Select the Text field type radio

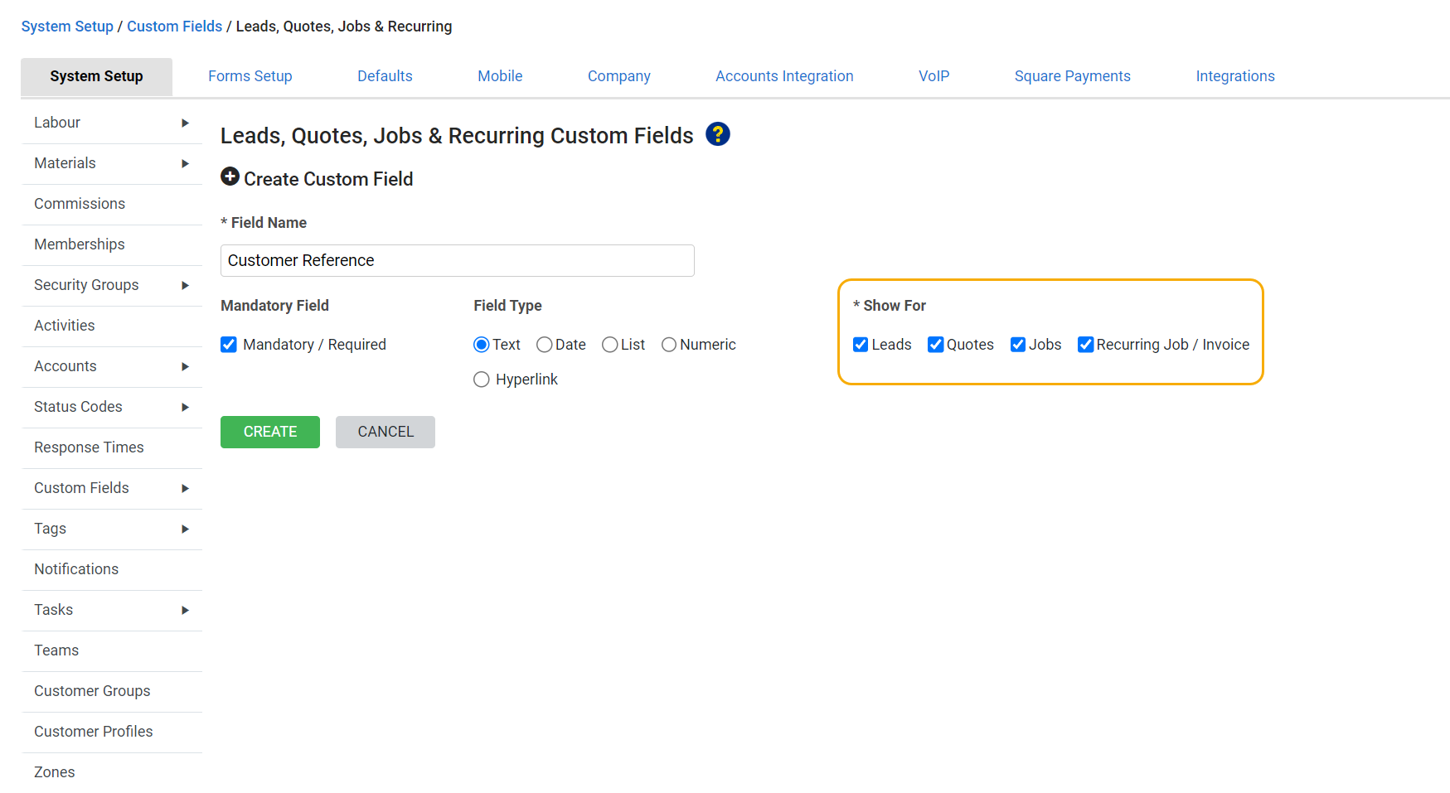482,345
